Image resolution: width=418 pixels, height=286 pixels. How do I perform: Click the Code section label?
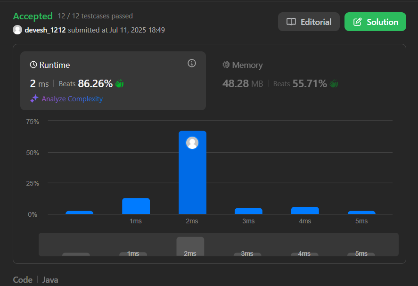[23, 279]
